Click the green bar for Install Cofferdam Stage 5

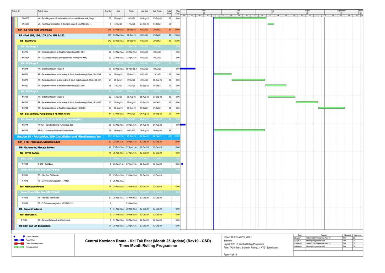tap(281, 97)
